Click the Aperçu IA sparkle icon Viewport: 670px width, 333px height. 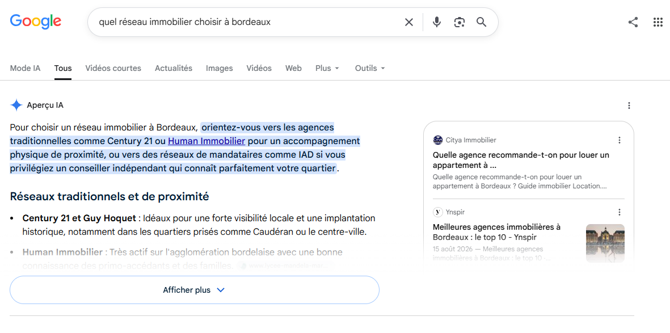16,105
